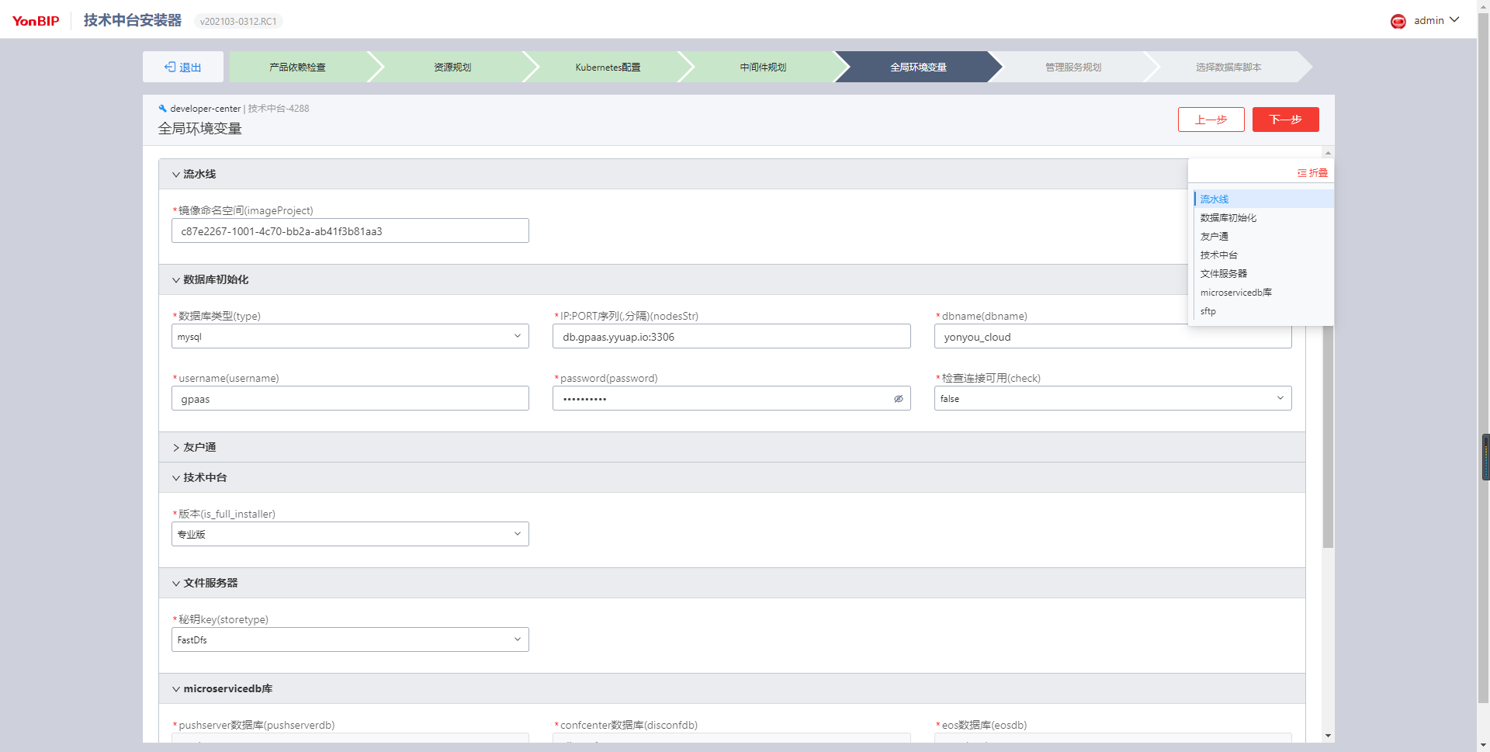Go to the 管理服务规划 step
The height and width of the screenshot is (752, 1490).
click(1074, 67)
